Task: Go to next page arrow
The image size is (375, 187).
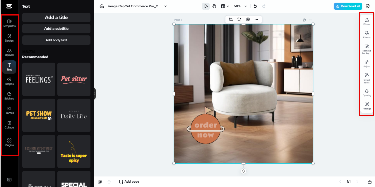Action: point(357,182)
